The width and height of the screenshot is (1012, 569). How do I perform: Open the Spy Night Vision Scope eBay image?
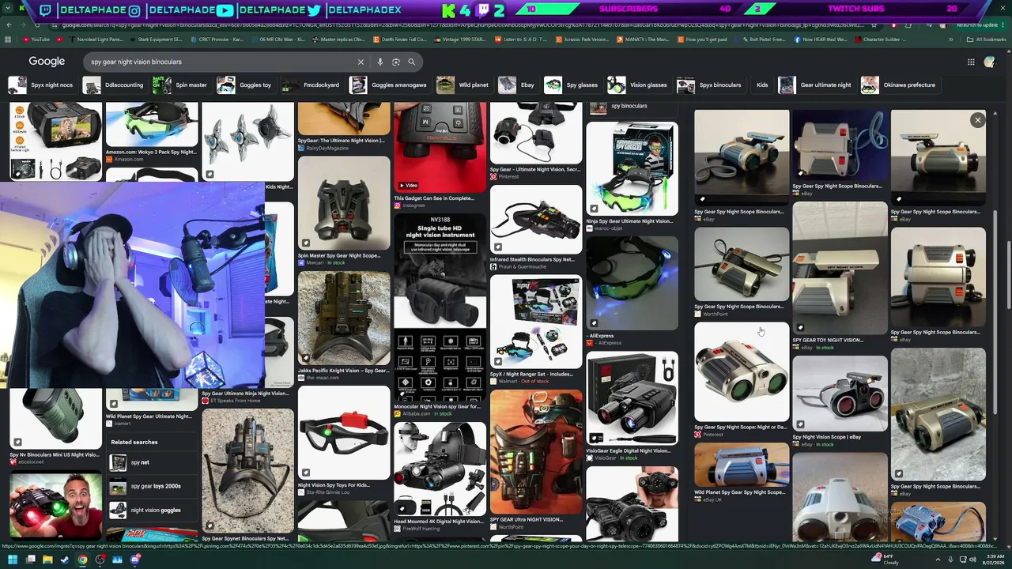pos(840,393)
